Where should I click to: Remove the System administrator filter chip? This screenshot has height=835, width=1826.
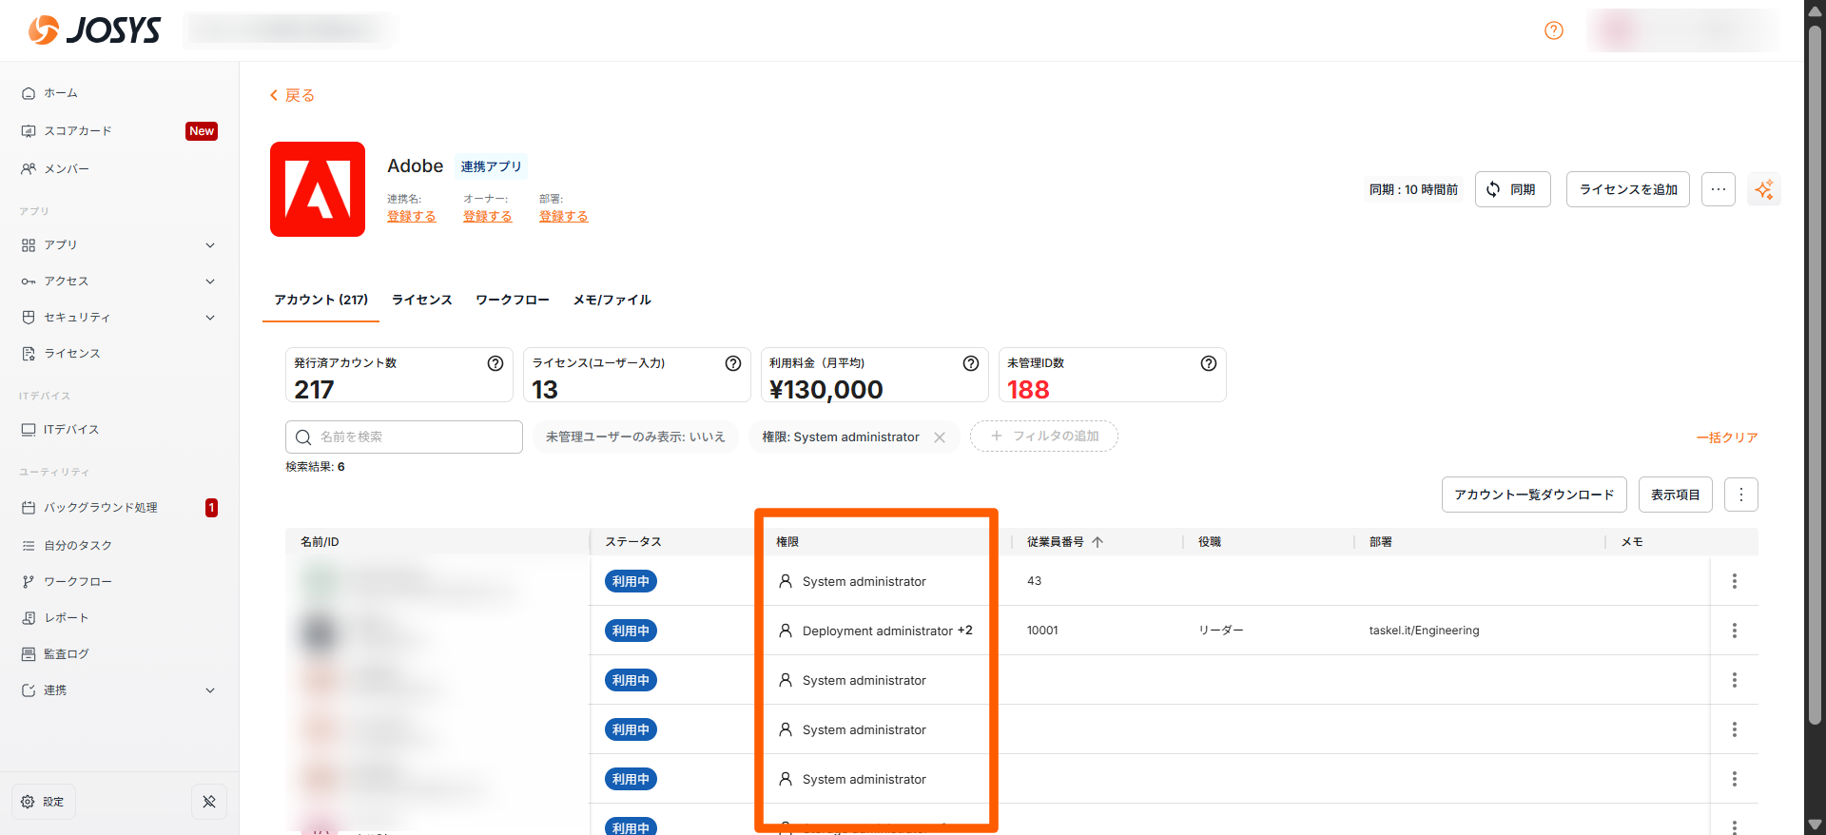[x=940, y=437]
